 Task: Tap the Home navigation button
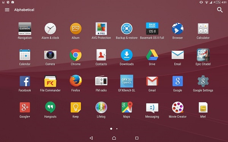click(x=114, y=138)
